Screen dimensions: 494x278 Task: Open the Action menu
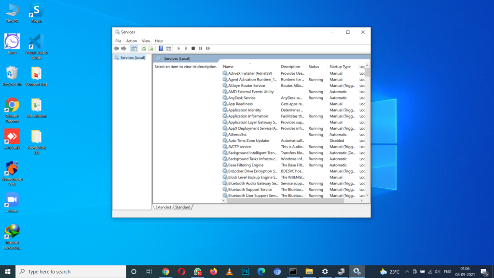pyautogui.click(x=131, y=41)
